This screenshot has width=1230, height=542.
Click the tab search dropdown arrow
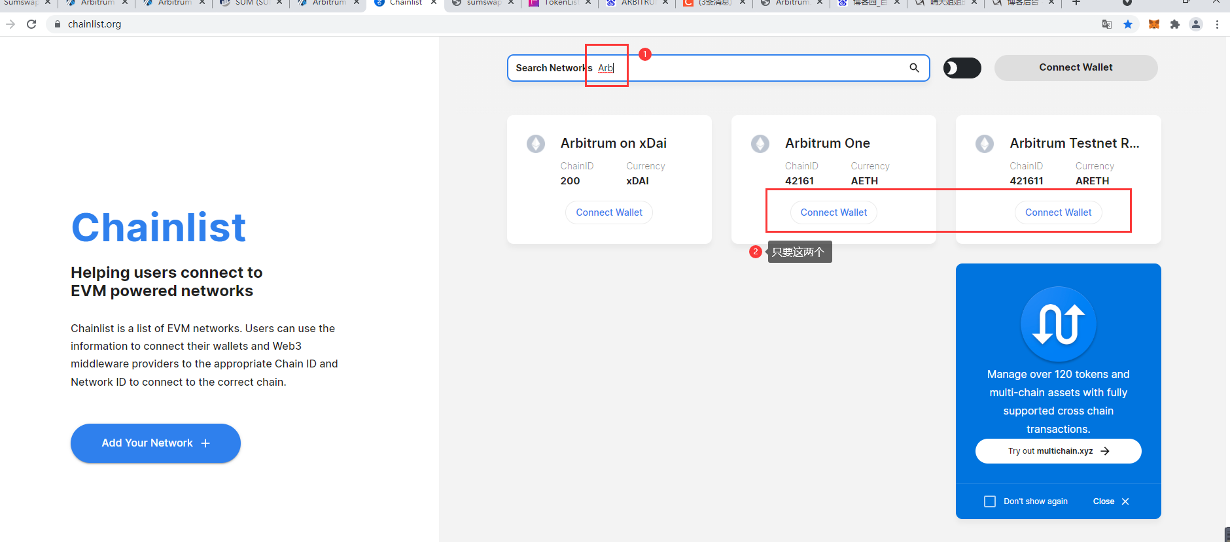[x=1127, y=3]
